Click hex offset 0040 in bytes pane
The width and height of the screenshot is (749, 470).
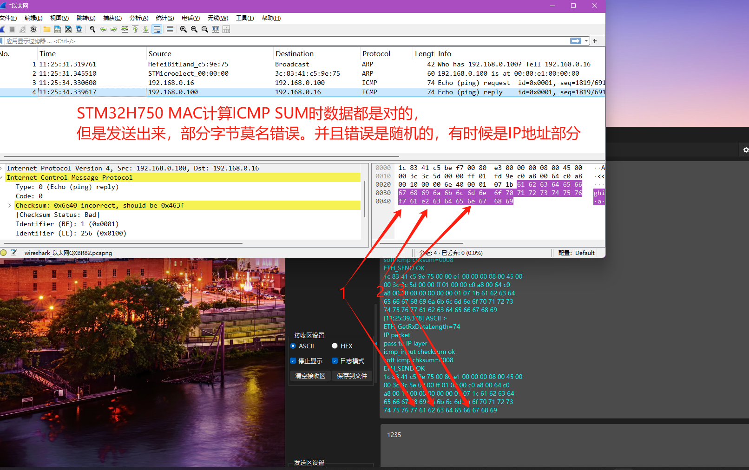[x=383, y=202]
